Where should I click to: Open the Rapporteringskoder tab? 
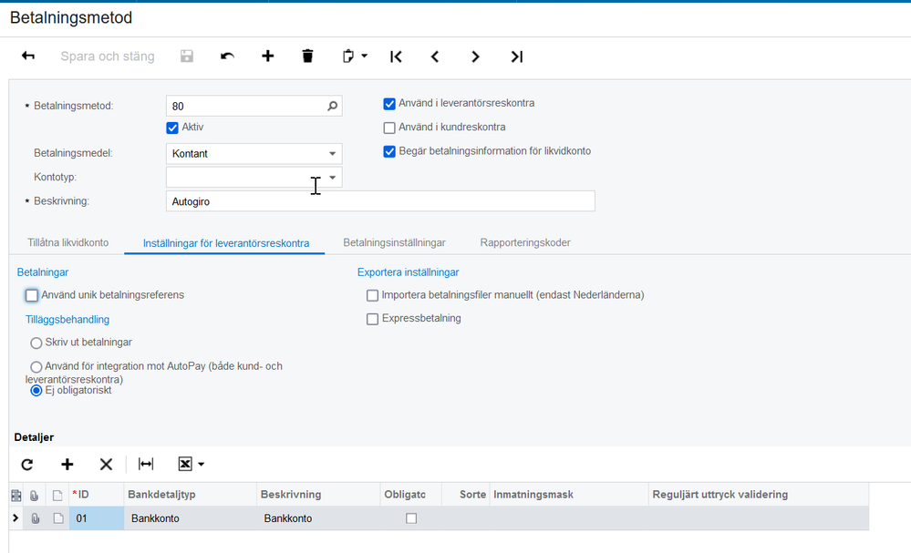[525, 243]
